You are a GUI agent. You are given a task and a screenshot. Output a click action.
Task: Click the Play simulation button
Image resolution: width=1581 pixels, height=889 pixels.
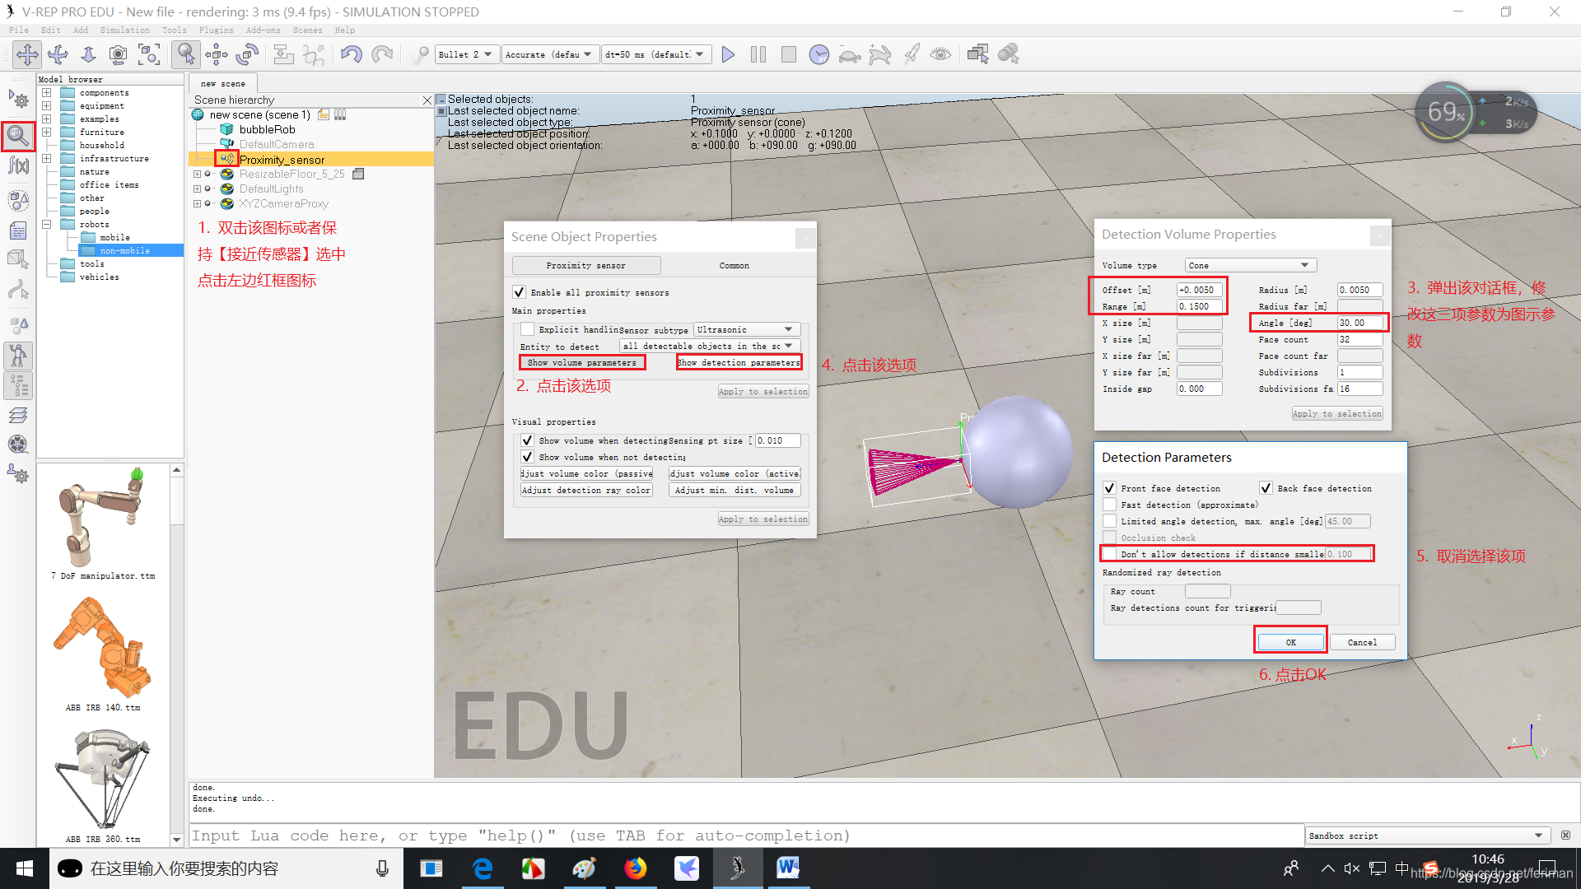coord(729,54)
